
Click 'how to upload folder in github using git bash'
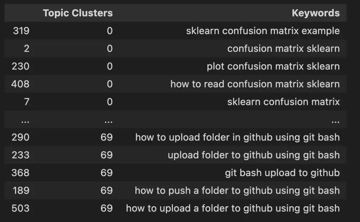pyautogui.click(x=238, y=137)
